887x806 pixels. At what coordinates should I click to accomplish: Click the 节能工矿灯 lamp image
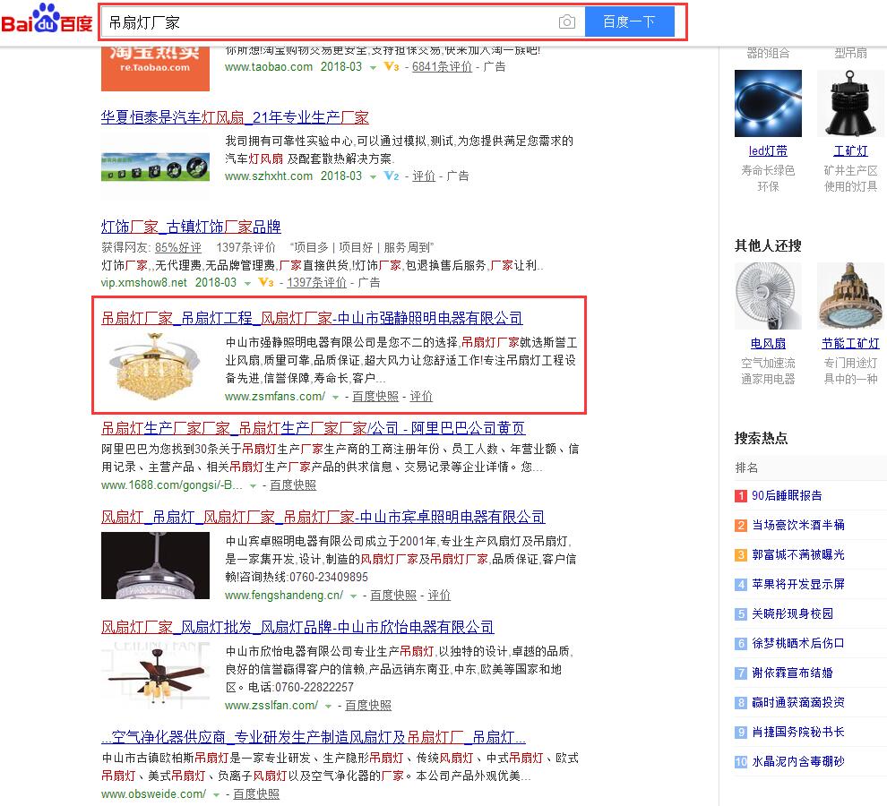point(850,296)
